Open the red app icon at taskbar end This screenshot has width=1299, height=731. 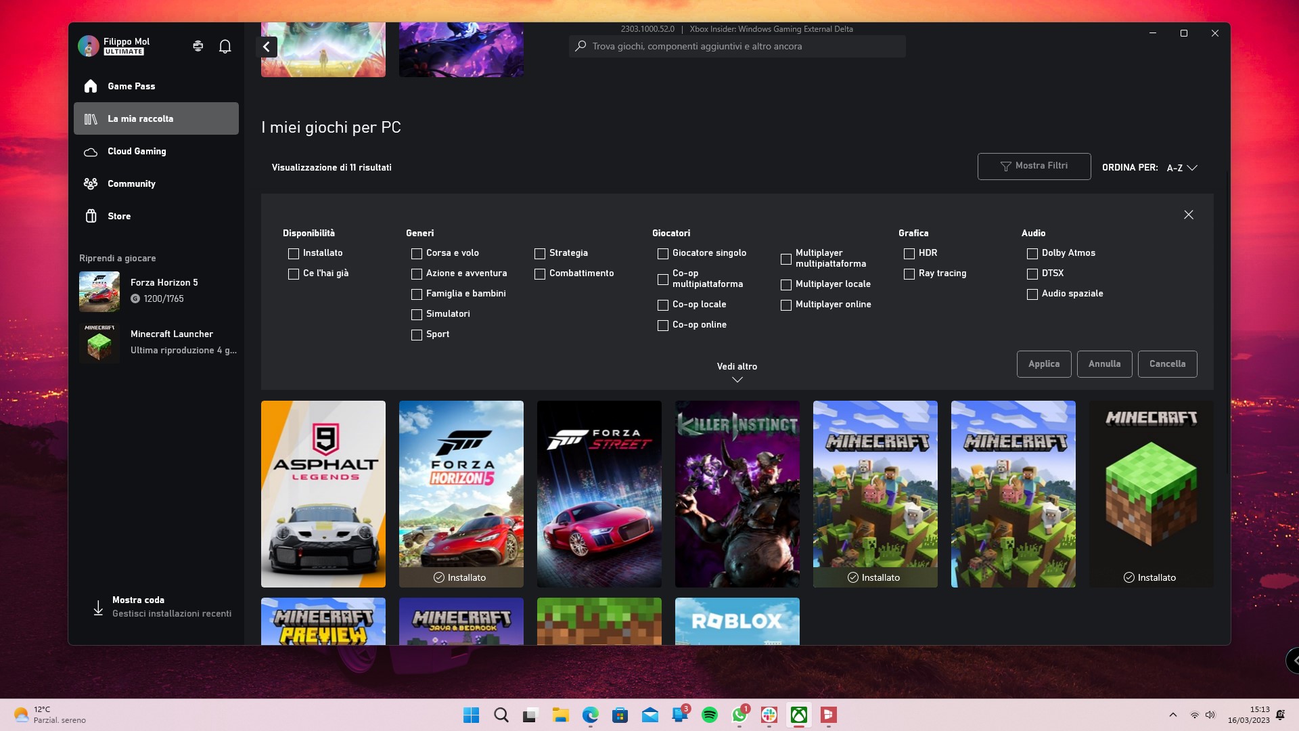(829, 715)
